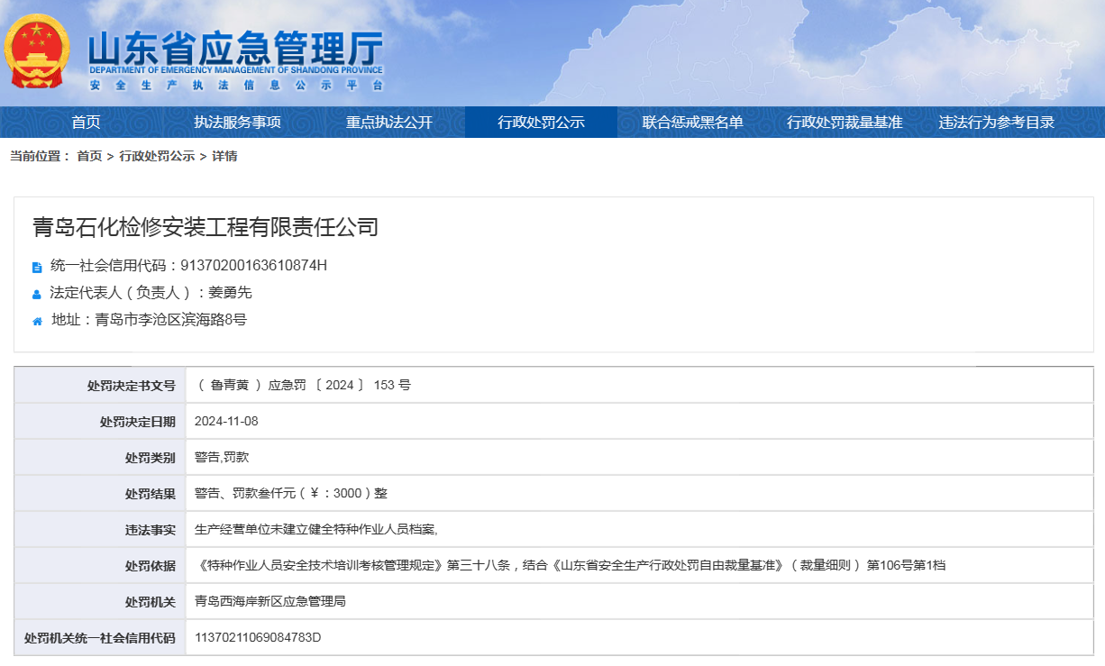Click 首页 link in breadcrumb
This screenshot has width=1105, height=666.
[89, 156]
